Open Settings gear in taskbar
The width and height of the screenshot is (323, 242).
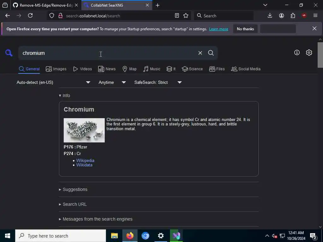[161, 236]
